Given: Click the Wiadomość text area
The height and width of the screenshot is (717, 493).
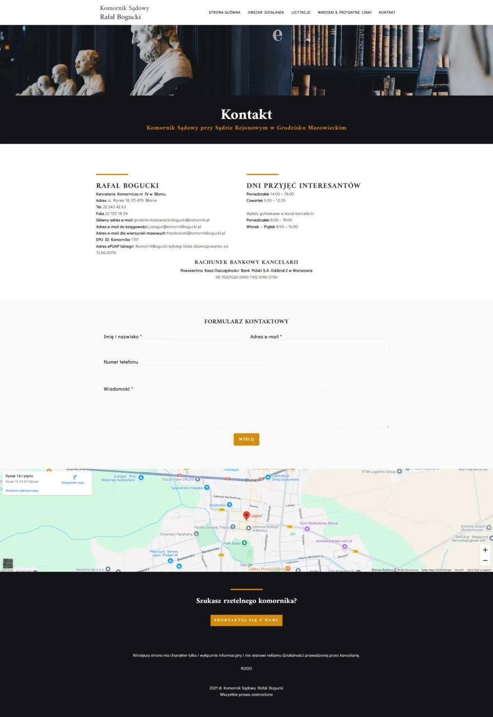Looking at the screenshot, I should (246, 410).
